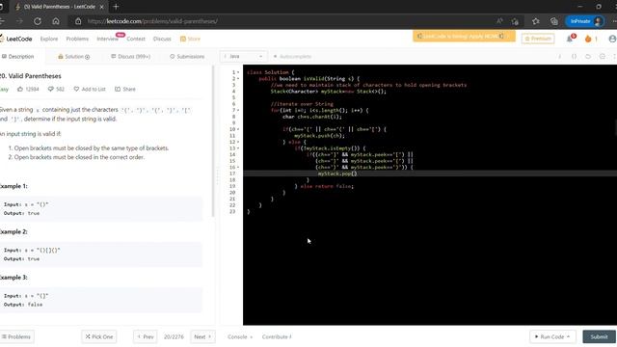This screenshot has width=617, height=347.
Task: Collapse code fold arrow on line 16
Action: [238, 167]
